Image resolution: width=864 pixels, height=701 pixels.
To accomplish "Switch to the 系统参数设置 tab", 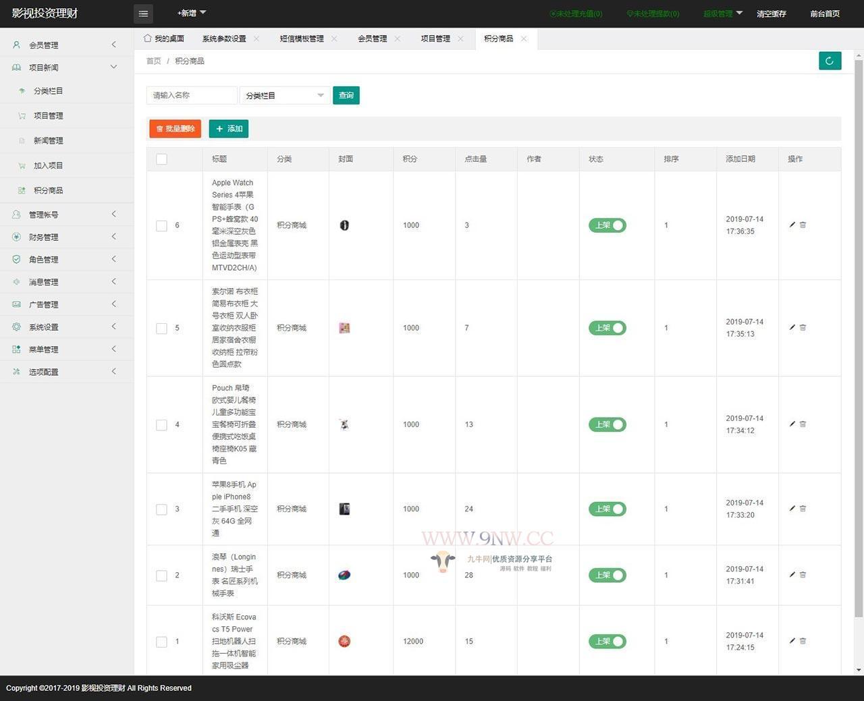I will [224, 39].
